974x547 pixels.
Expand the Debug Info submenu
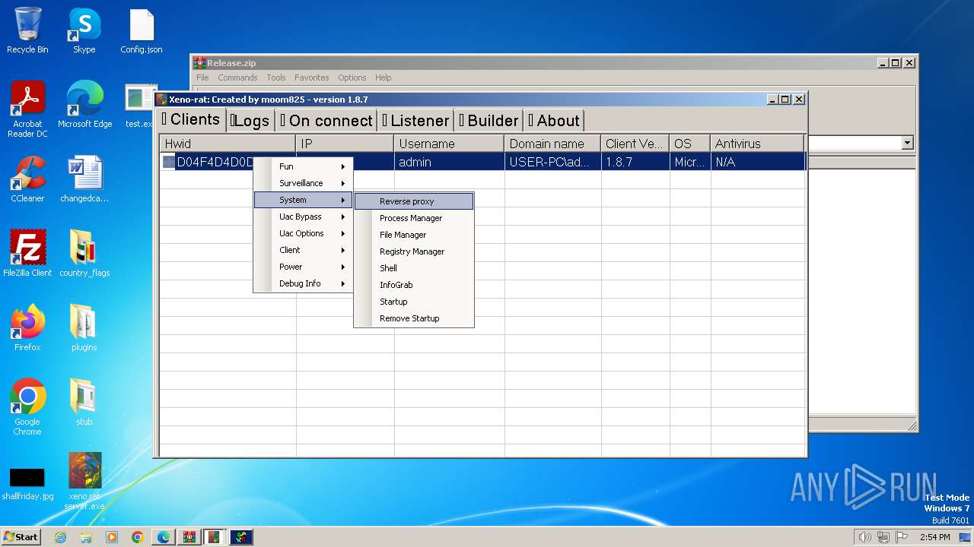click(x=303, y=283)
